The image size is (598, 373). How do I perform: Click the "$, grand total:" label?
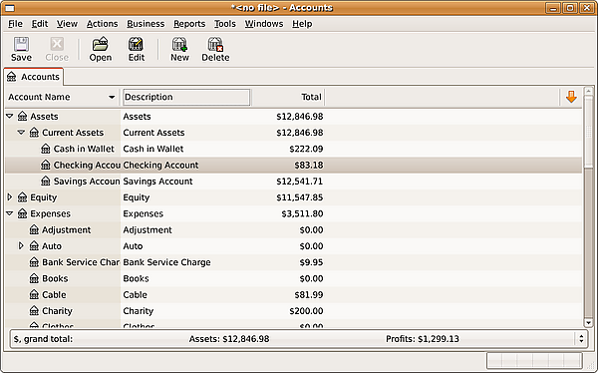coord(43,339)
